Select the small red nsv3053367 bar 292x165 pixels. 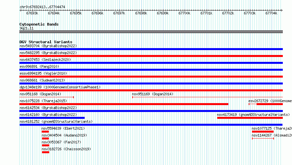tap(46, 145)
